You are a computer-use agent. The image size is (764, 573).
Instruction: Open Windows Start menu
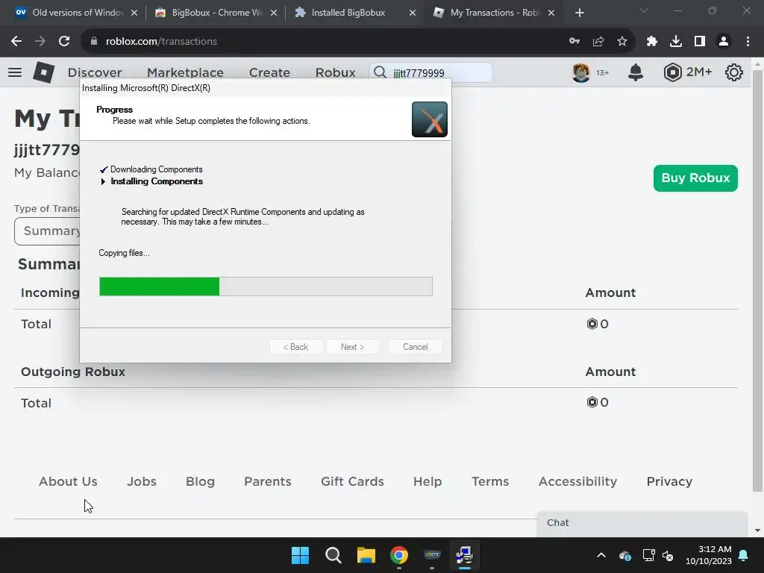tap(300, 555)
